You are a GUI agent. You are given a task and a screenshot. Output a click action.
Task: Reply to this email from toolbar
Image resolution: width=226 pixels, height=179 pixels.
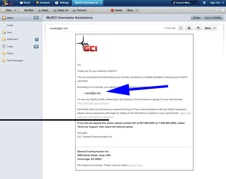43,10
